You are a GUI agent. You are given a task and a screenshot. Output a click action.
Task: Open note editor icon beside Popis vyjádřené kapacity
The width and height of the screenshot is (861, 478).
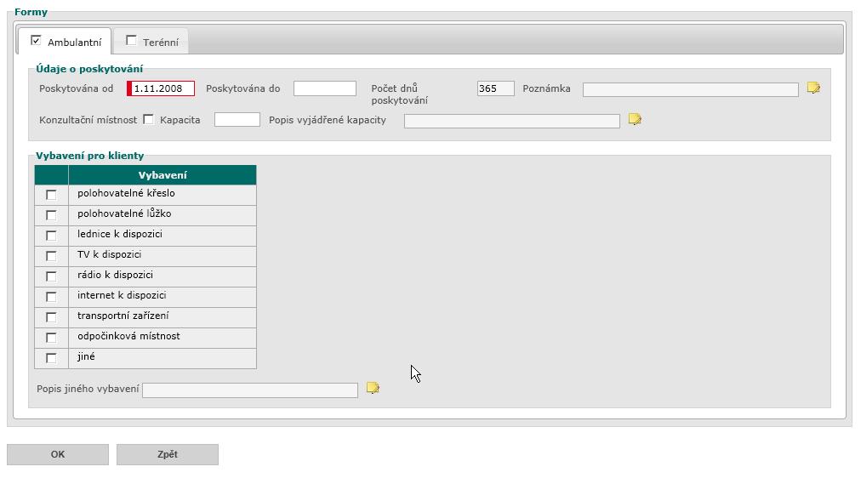[x=635, y=119]
